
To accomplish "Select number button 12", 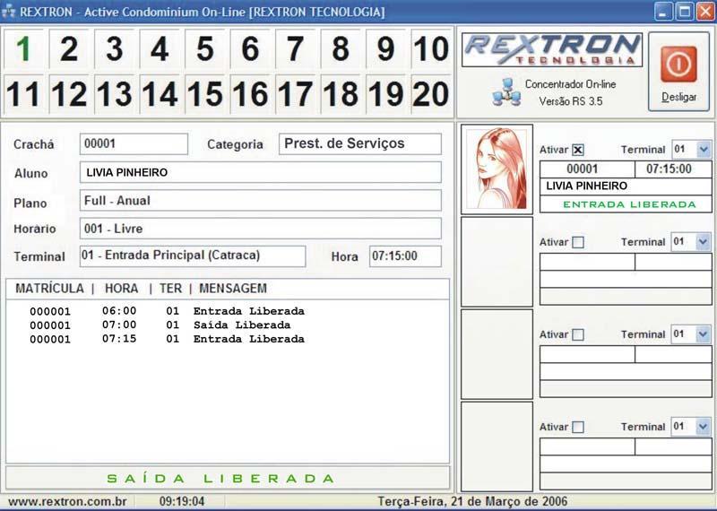I will (69, 94).
